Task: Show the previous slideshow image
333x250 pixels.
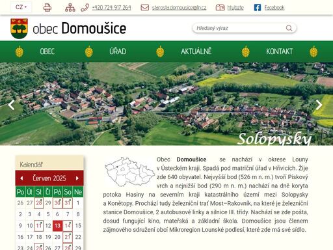Action: click(x=11, y=105)
